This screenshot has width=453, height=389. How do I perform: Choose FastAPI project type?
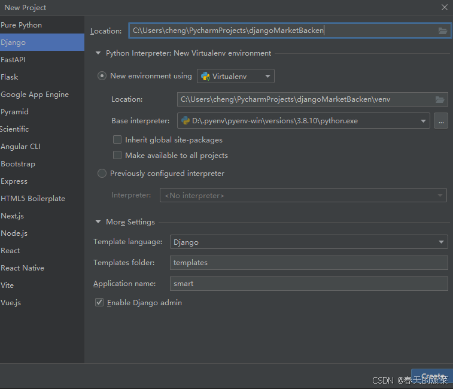point(42,59)
